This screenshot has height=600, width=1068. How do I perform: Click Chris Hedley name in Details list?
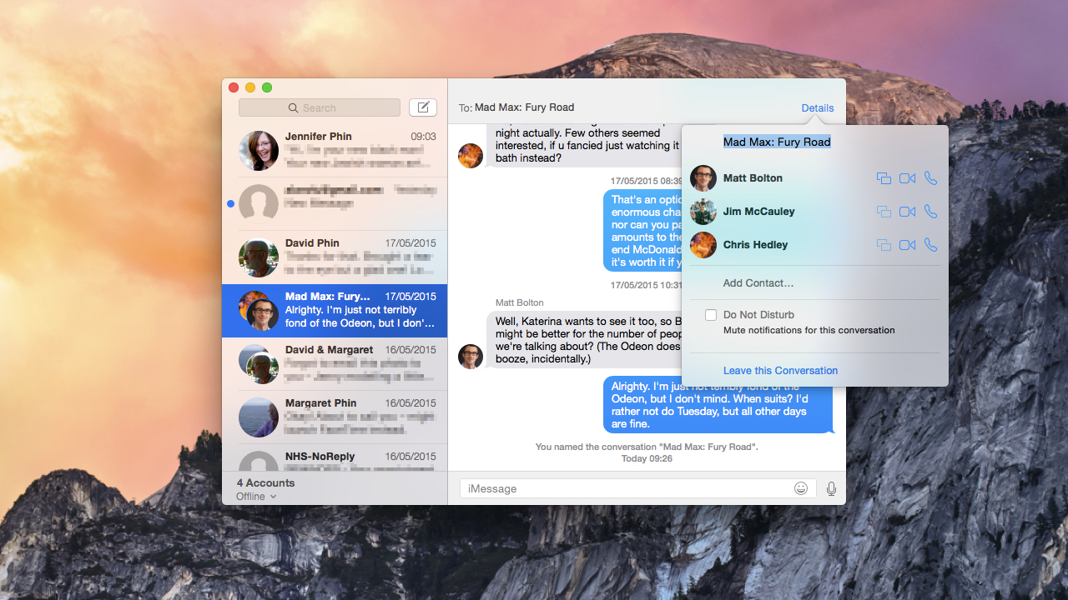tap(756, 245)
